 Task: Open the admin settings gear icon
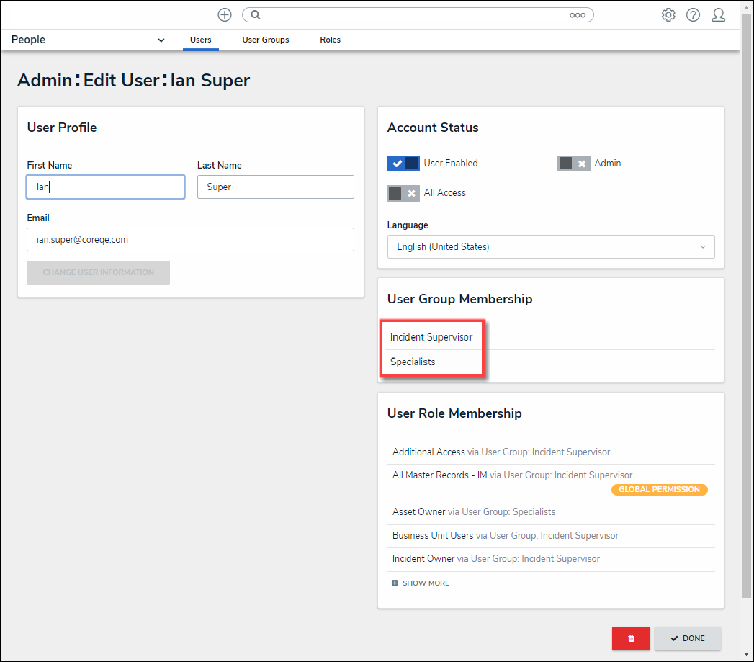(x=668, y=14)
